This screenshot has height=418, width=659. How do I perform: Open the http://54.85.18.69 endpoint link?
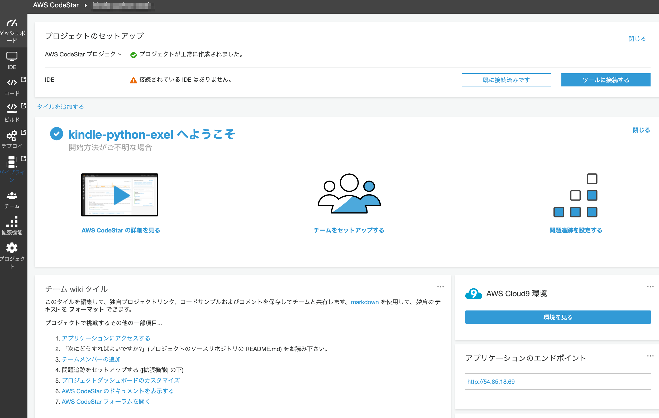point(491,382)
